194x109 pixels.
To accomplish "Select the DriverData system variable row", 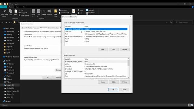I will pyautogui.click(x=96, y=69).
